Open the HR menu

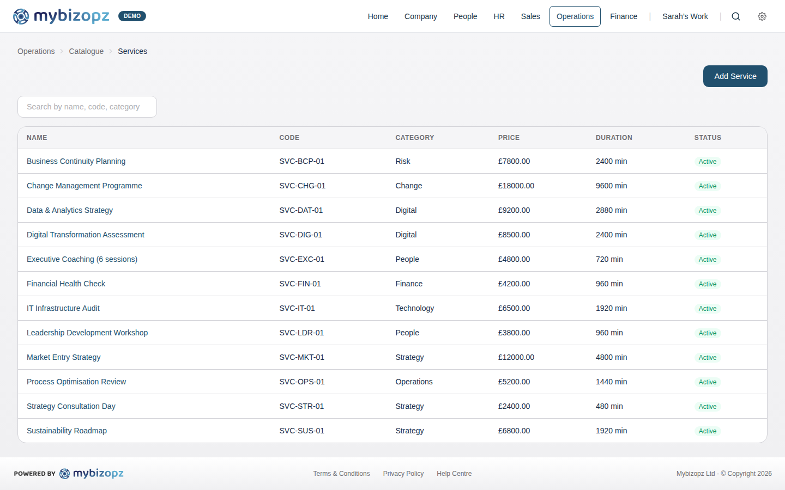499,16
